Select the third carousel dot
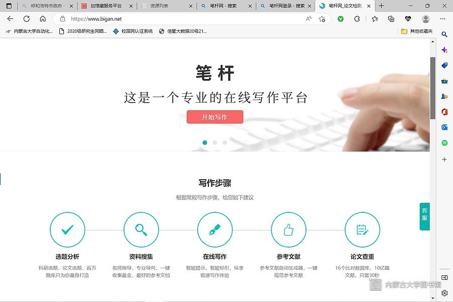 pos(224,142)
